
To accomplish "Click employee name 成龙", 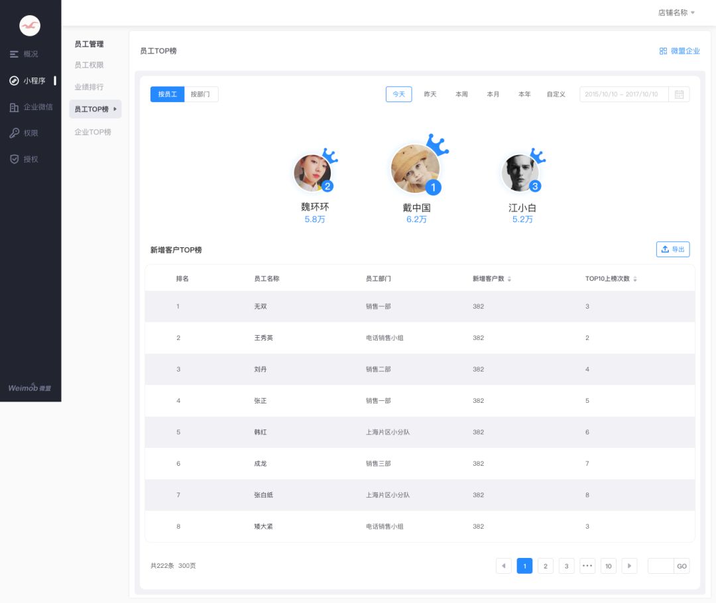I will pos(261,463).
